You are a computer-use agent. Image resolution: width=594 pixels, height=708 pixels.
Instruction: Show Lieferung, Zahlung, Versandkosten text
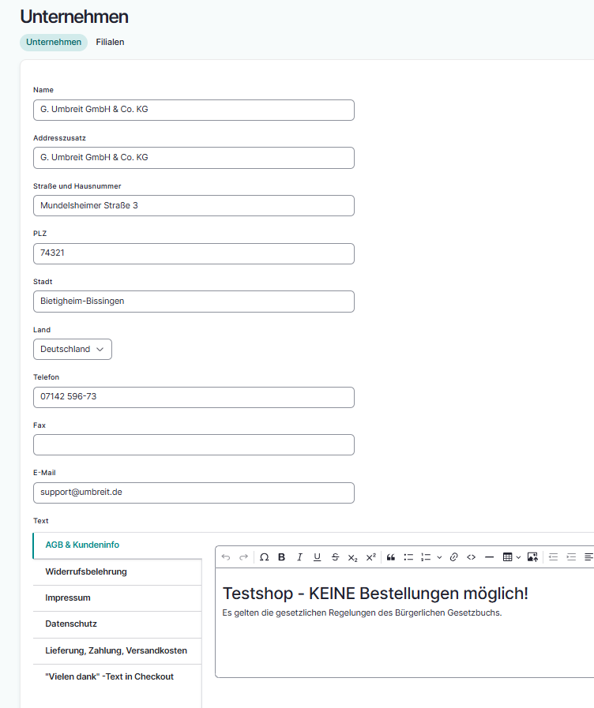(x=117, y=651)
